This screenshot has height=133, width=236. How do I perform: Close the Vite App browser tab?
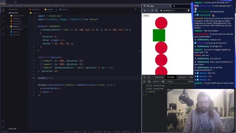click(x=170, y=6)
